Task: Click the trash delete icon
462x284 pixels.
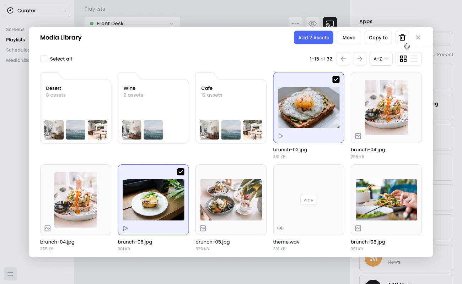Action: tap(402, 38)
